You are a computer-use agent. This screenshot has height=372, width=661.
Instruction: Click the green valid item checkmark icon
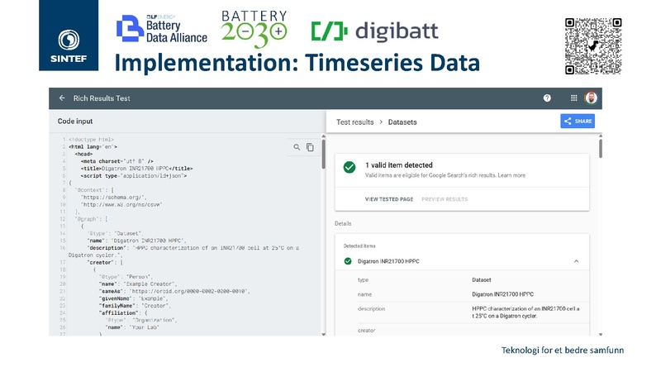pyautogui.click(x=350, y=168)
